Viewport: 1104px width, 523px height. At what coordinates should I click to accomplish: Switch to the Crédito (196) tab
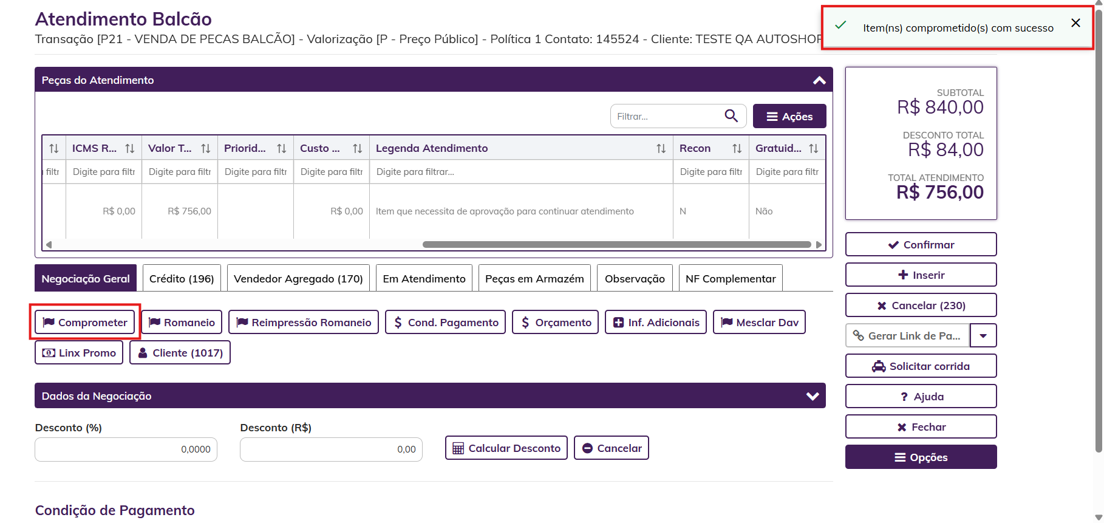[182, 278]
